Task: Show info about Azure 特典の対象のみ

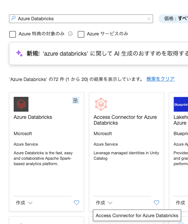Action: pyautogui.click(x=70, y=34)
